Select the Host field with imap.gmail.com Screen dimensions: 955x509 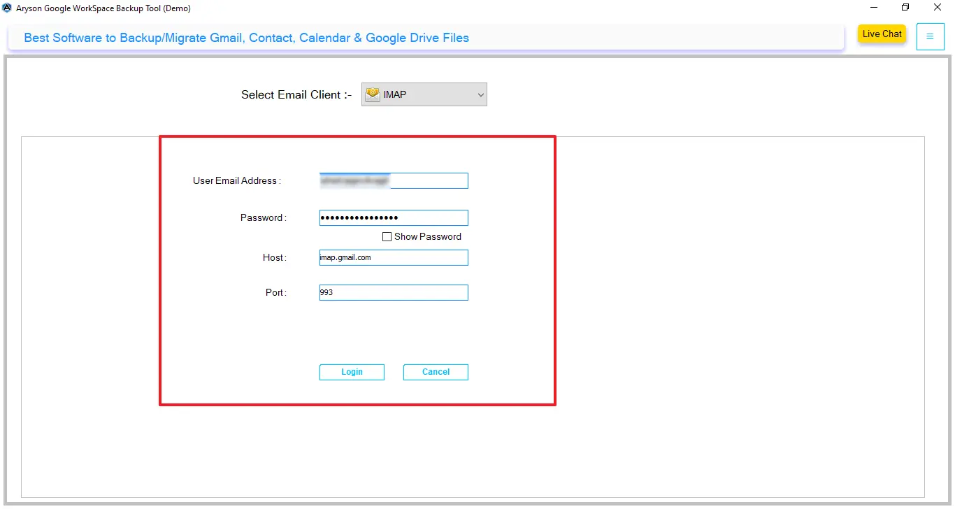[393, 258]
